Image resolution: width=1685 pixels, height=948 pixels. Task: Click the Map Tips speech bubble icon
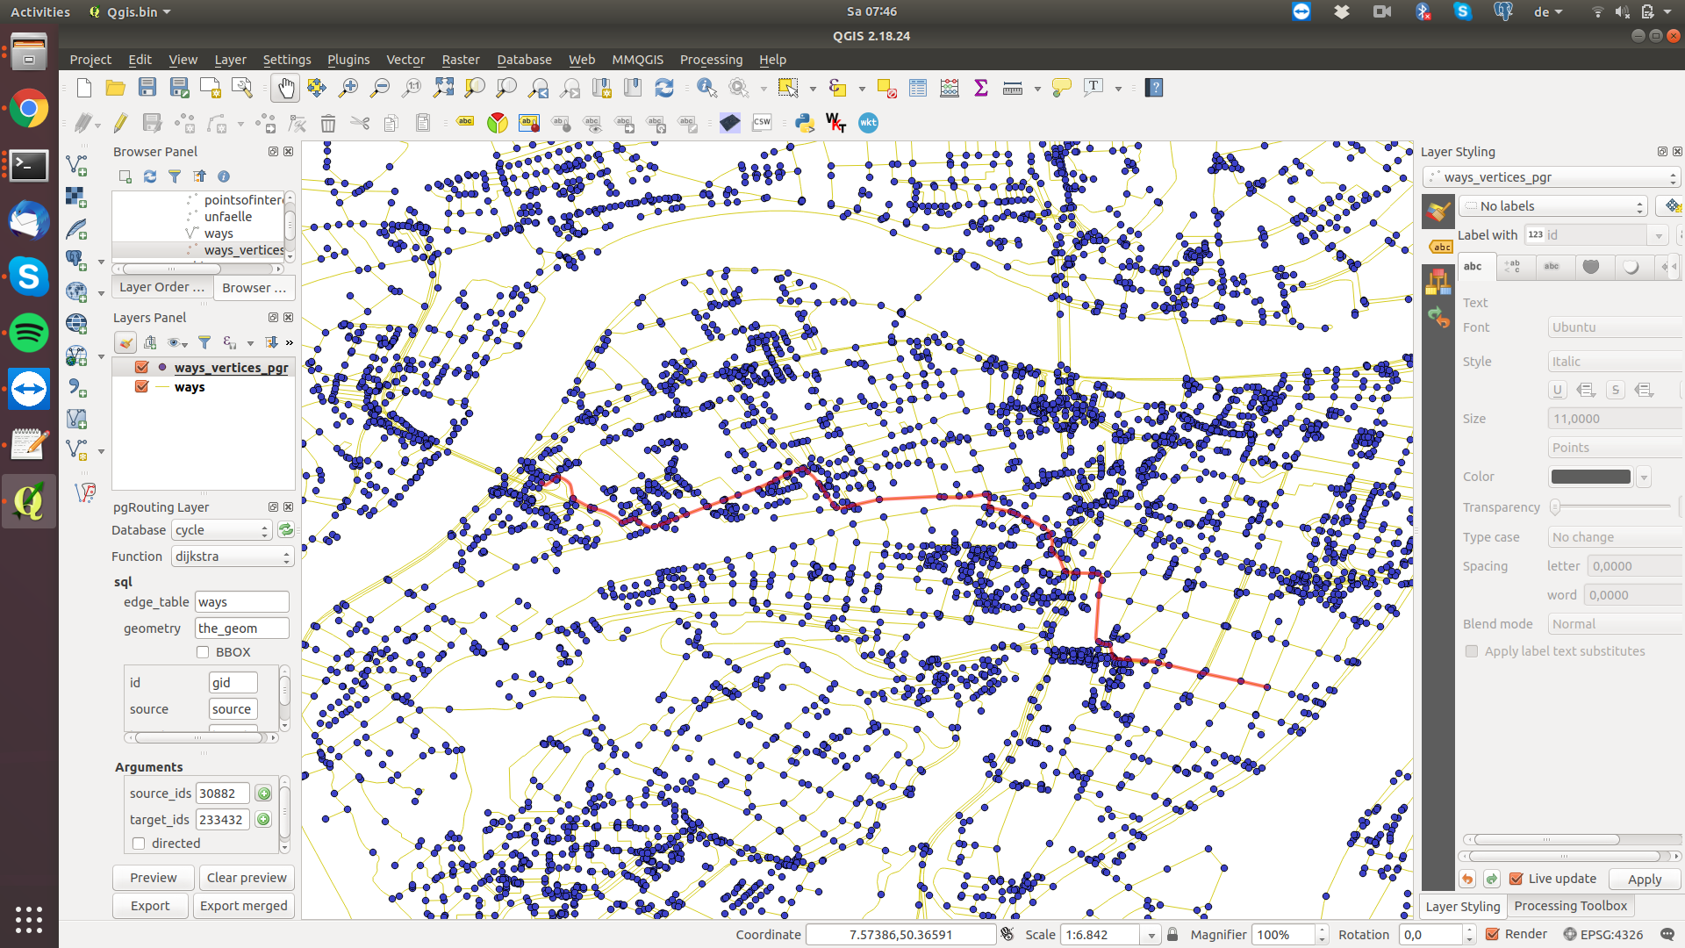click(x=1062, y=88)
